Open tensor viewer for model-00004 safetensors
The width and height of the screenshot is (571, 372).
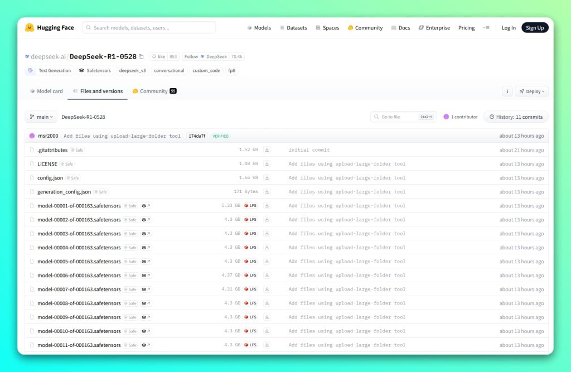pos(146,248)
